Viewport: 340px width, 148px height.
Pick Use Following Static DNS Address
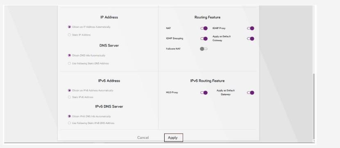[69, 63]
